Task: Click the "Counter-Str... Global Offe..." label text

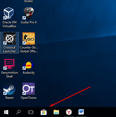Action: (29, 49)
